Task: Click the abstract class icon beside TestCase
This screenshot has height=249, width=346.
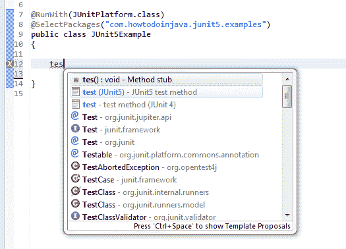Action: (x=76, y=179)
